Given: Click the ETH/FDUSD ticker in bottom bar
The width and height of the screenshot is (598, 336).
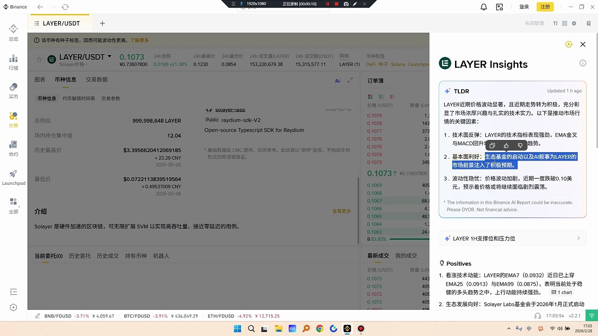Looking at the screenshot, I should pyautogui.click(x=243, y=316).
